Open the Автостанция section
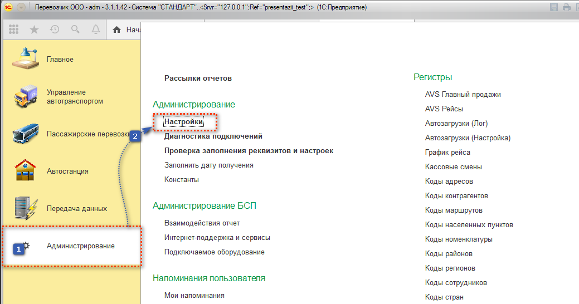 67,171
